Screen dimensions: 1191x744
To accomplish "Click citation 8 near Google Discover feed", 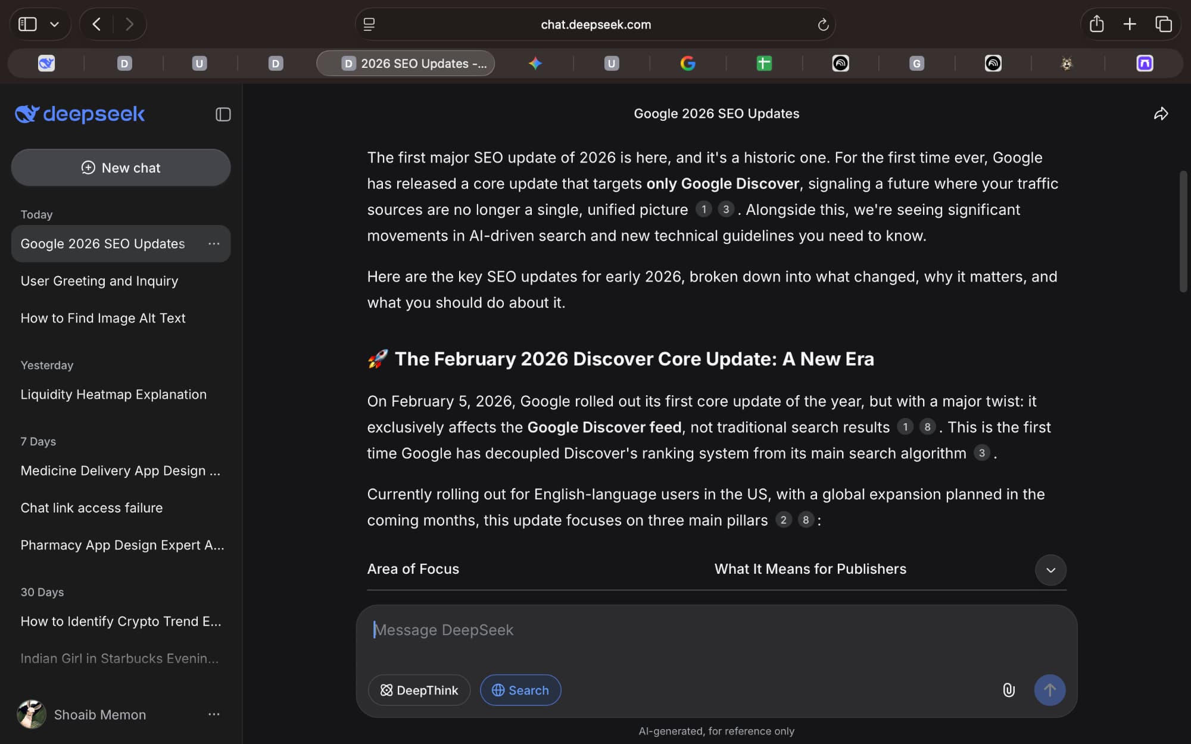I will 927,427.
